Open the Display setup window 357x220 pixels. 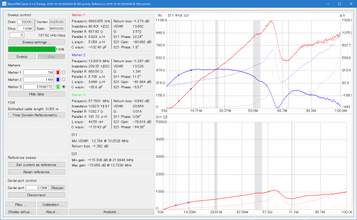tap(20, 212)
